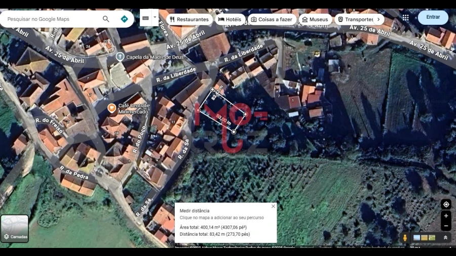Filter by Coisas a fazer
Viewport: 456px width, 256px height.
pyautogui.click(x=271, y=19)
